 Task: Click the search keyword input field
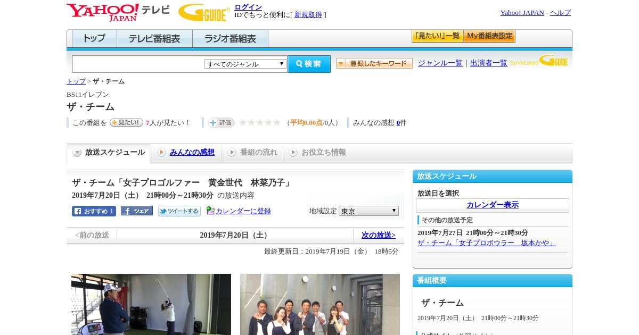(138, 64)
